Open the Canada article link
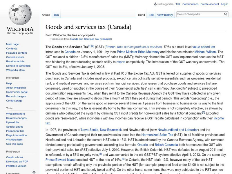The height and width of the screenshot is (174, 232). point(70,52)
